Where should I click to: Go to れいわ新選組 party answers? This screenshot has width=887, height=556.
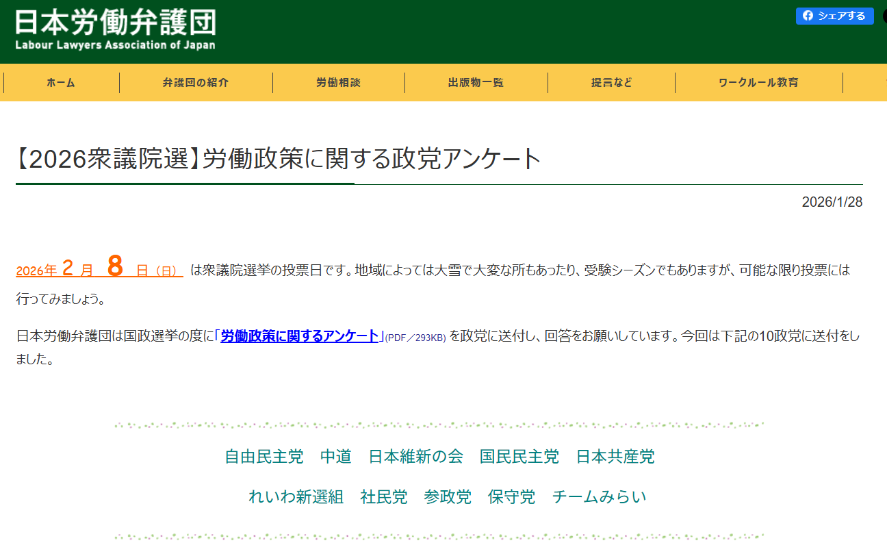(x=296, y=497)
